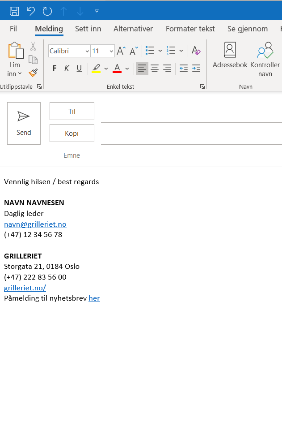
Task: Open the font size 11 dropdown
Action: click(111, 51)
